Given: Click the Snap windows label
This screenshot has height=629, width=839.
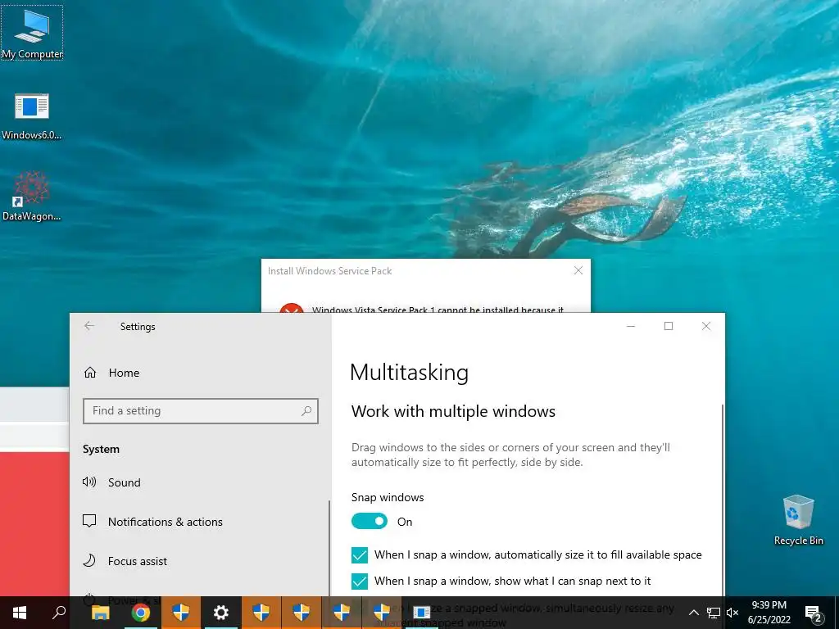Looking at the screenshot, I should click(388, 497).
